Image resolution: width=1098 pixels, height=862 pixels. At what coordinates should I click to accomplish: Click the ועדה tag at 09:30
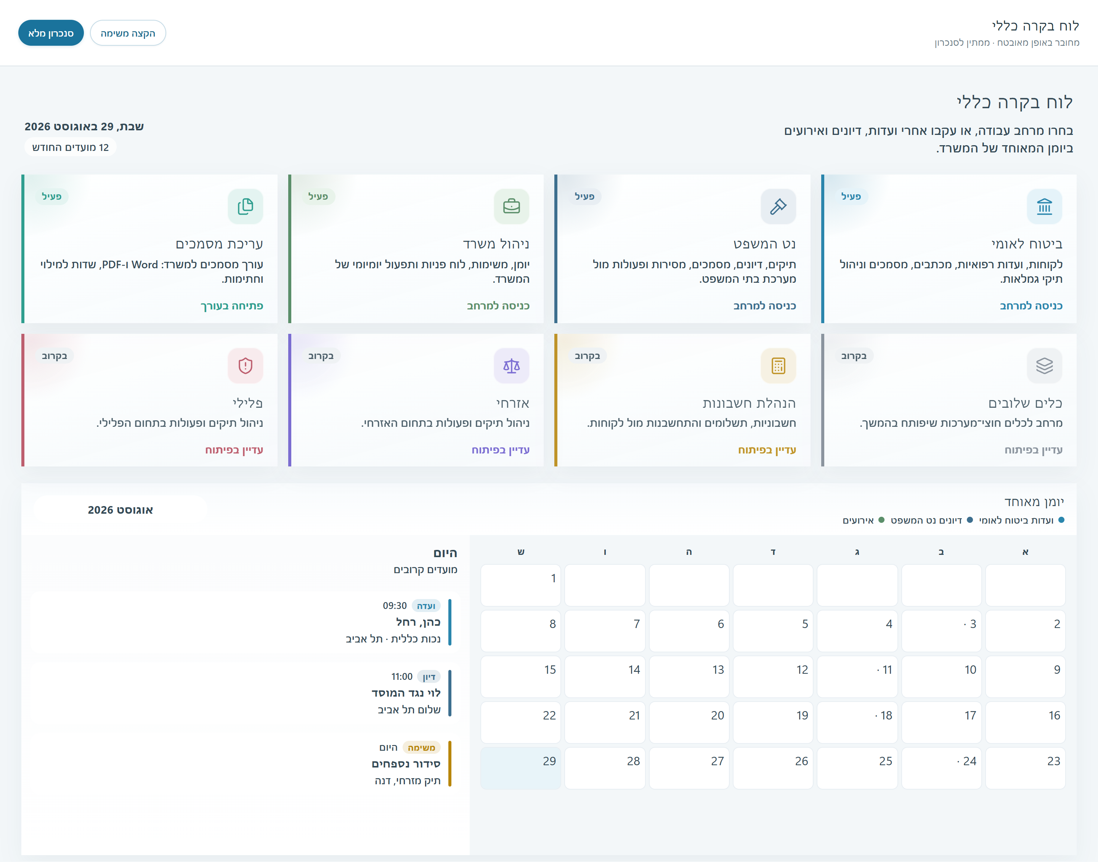(x=426, y=606)
